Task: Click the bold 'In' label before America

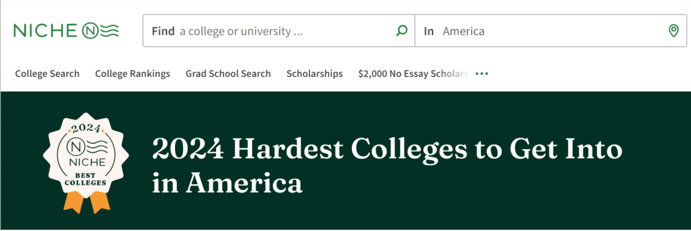Action: pos(429,31)
